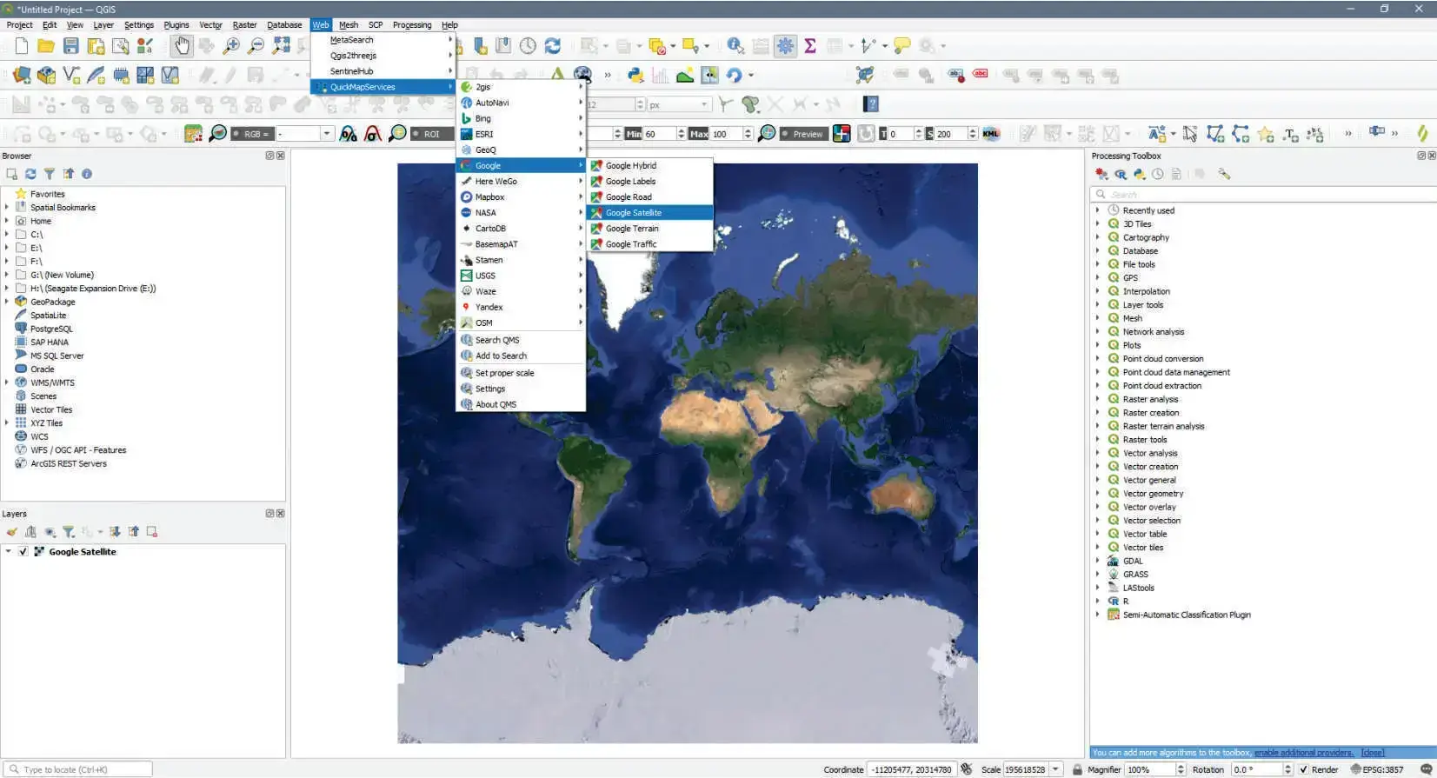
Task: Click the Processing Toolbox History clock icon
Action: [1158, 174]
